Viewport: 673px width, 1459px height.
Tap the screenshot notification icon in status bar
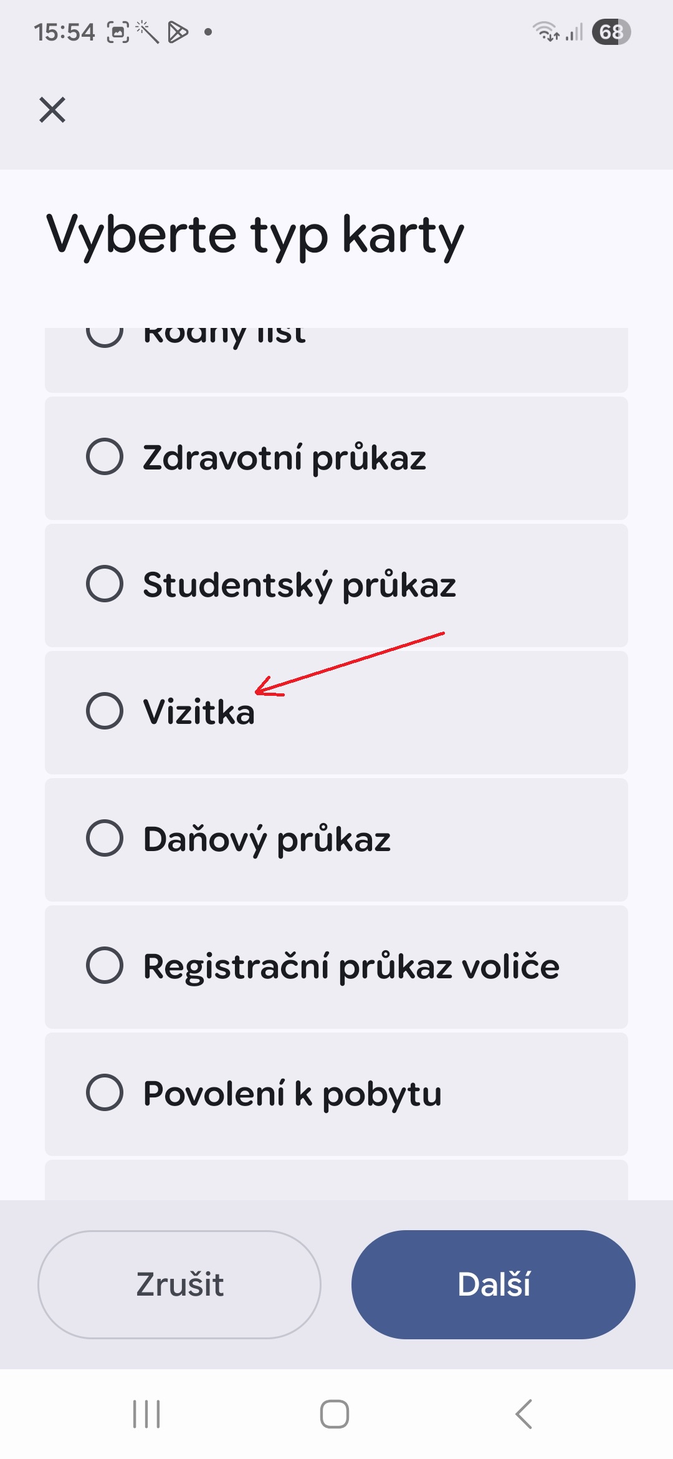tap(118, 31)
